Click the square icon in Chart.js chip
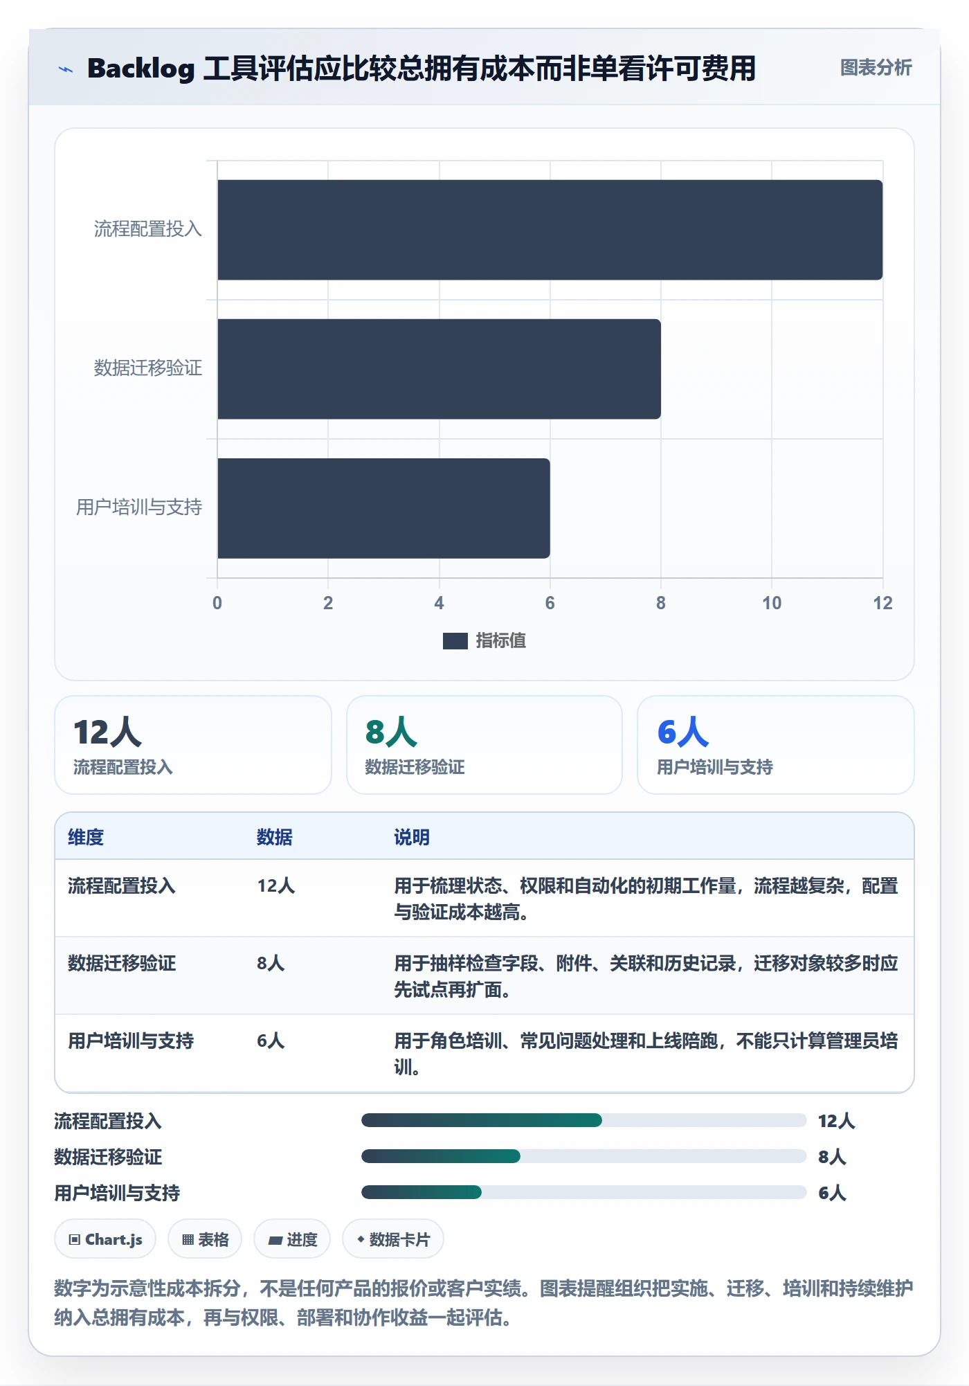Image resolution: width=969 pixels, height=1386 pixels. tap(75, 1240)
